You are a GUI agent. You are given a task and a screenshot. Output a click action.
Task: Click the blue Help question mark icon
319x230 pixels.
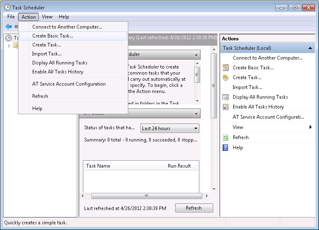click(225, 148)
